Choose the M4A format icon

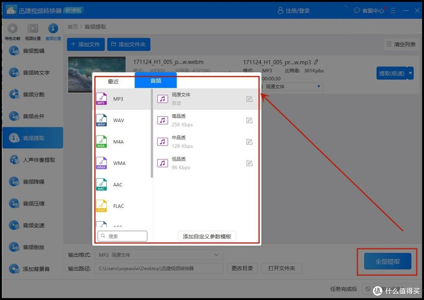pyautogui.click(x=101, y=141)
